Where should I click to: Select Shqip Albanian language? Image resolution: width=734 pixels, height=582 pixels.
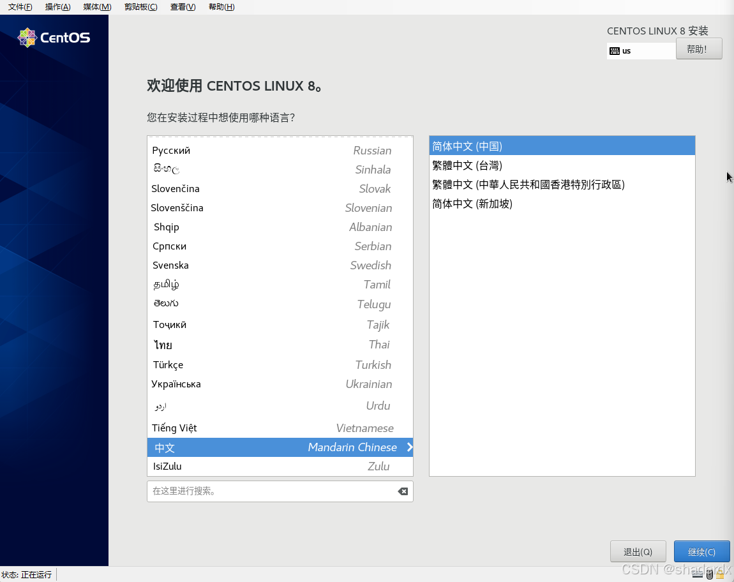click(x=280, y=227)
